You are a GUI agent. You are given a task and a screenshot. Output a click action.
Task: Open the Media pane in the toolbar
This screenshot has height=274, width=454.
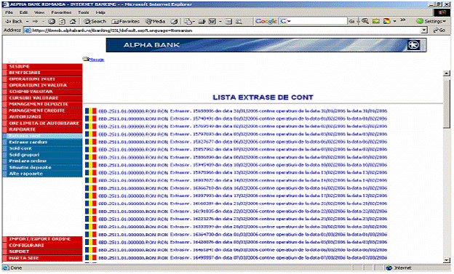155,21
